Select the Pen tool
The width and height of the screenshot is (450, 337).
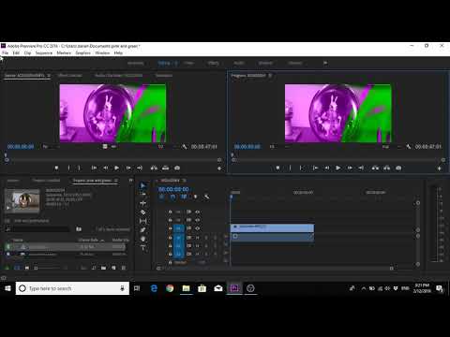(142, 230)
